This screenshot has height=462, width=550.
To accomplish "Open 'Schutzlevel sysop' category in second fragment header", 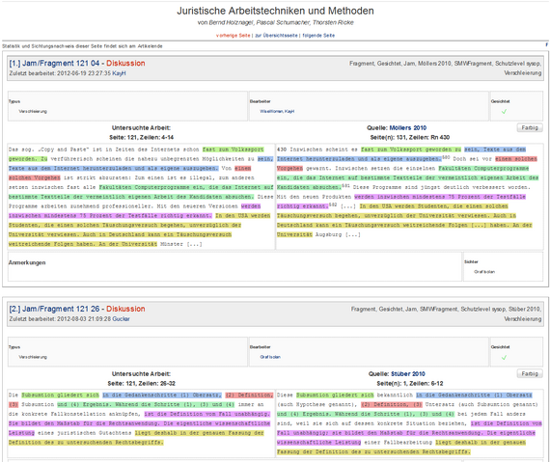I will click(483, 310).
